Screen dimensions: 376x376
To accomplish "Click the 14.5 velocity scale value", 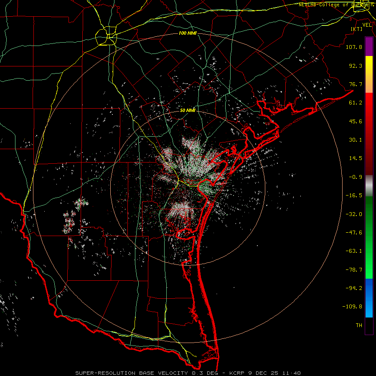I will (x=356, y=158).
